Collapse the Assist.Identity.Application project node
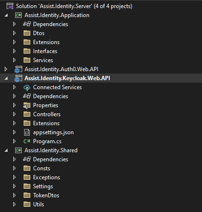Viewport: 202px width, 212px height. pyautogui.click(x=6, y=15)
